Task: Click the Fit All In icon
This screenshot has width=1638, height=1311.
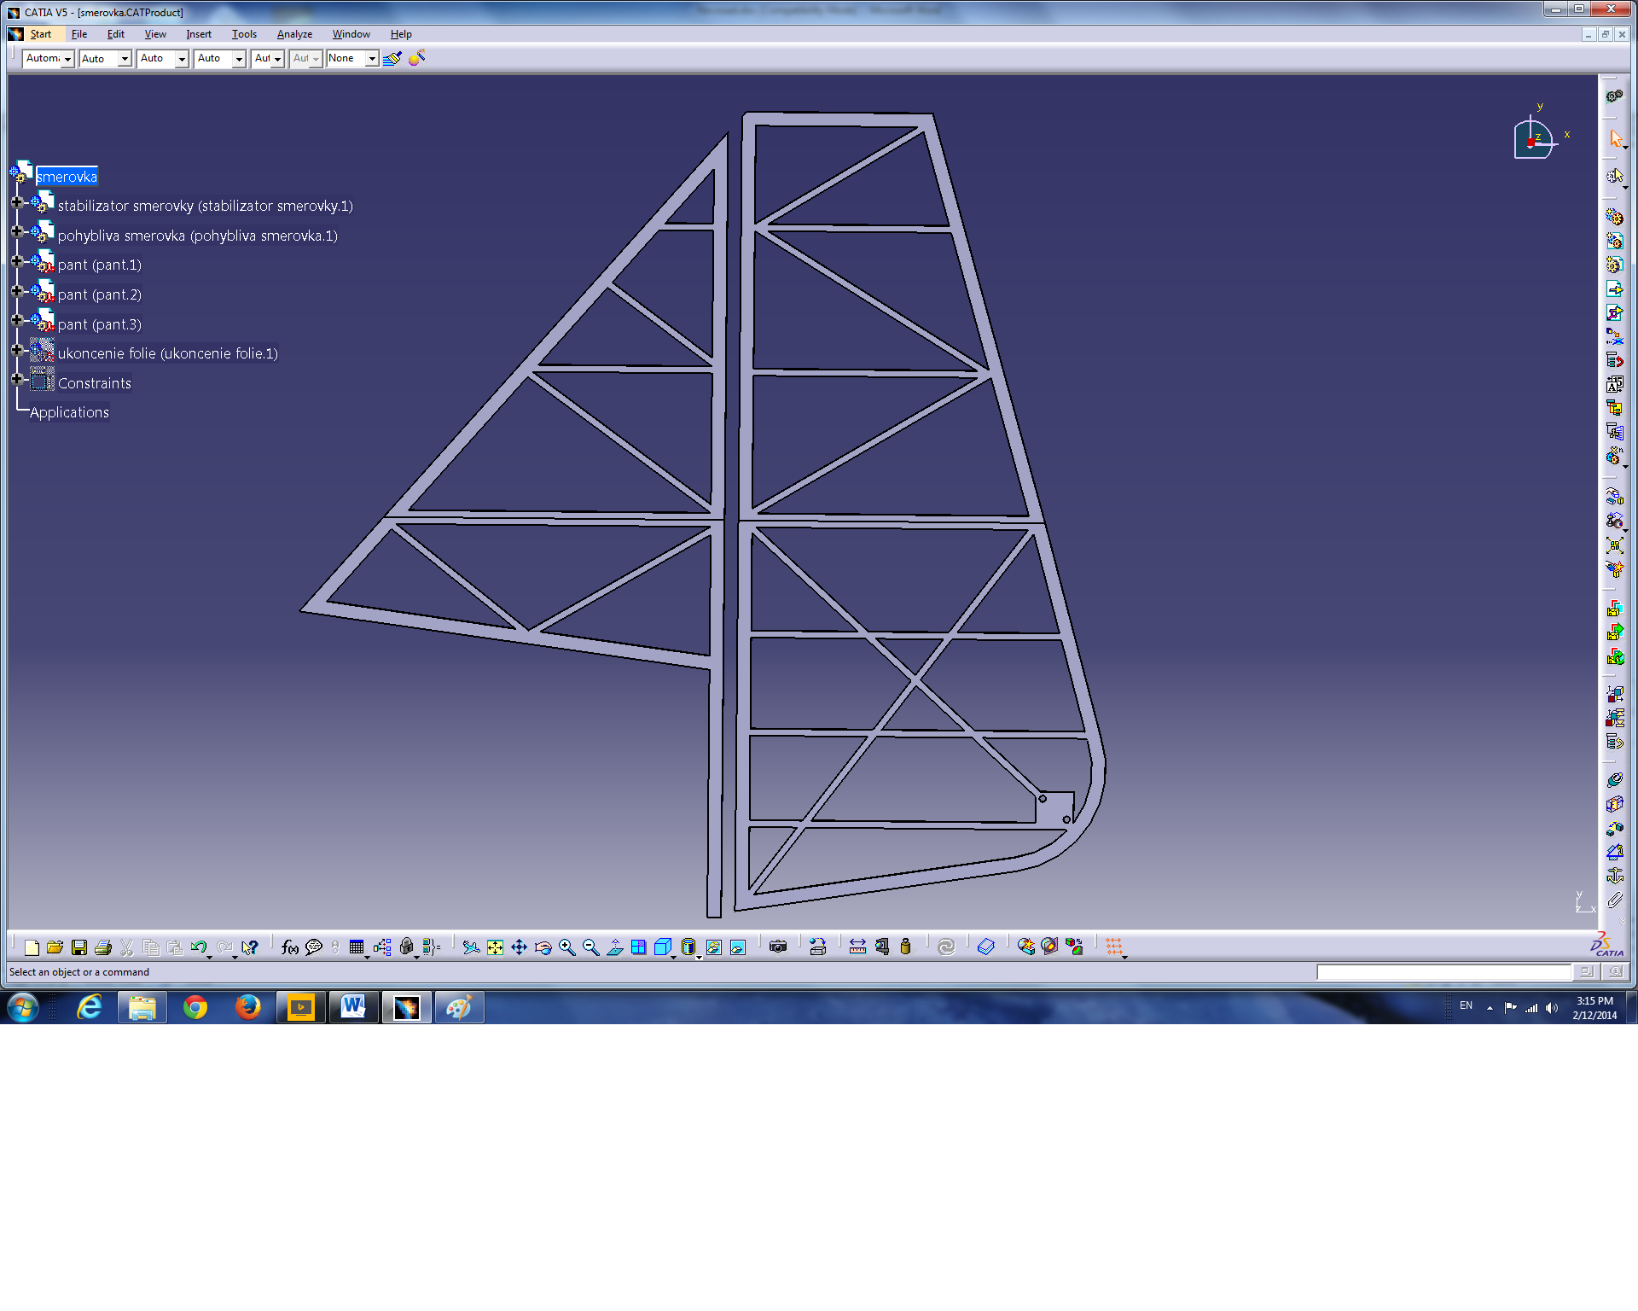Action: (495, 947)
